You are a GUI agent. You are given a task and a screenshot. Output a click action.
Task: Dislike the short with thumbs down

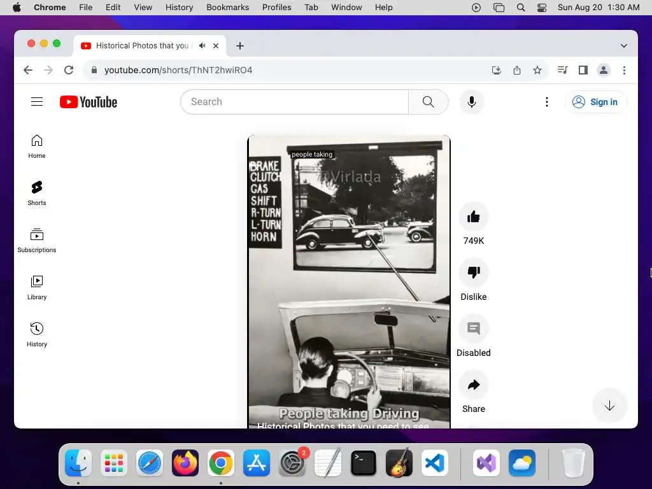(473, 273)
